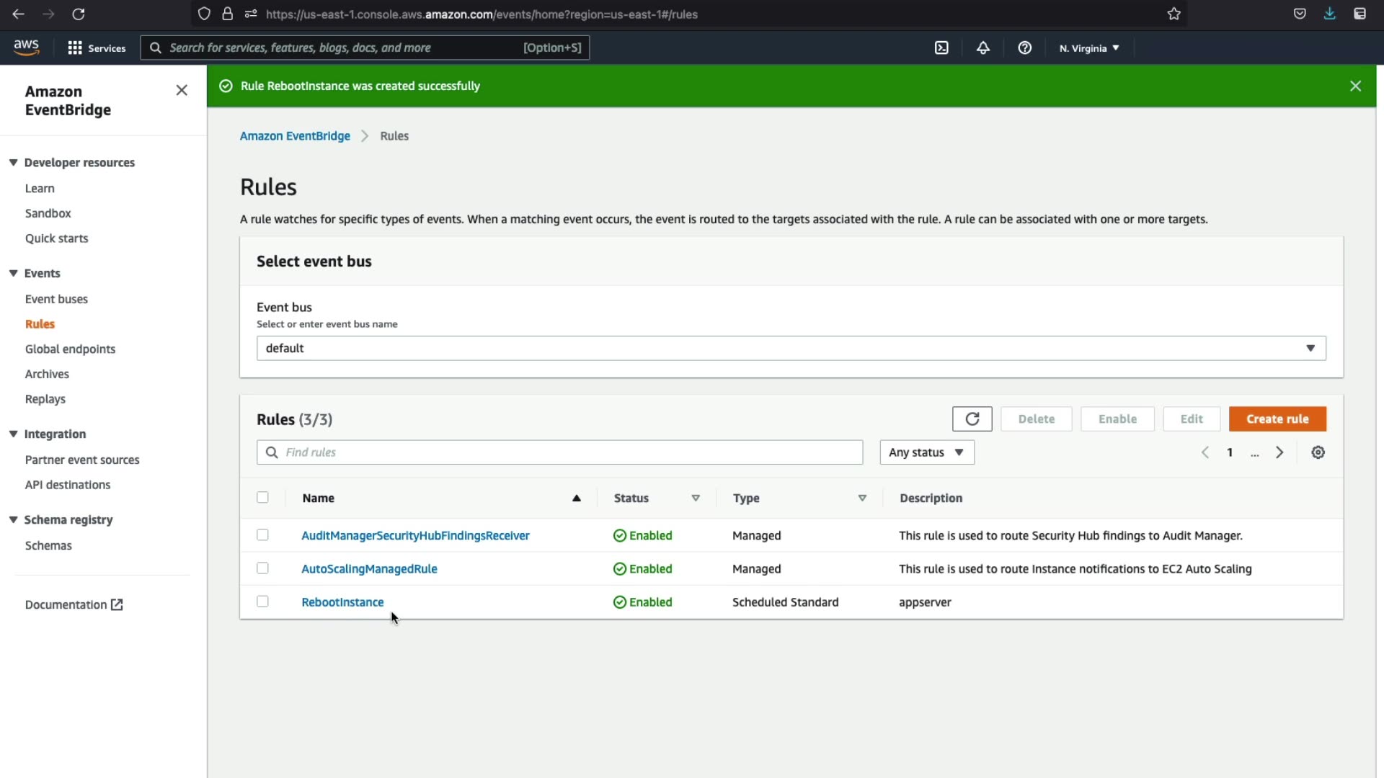Dismiss the green success banner
1384x778 pixels.
(1355, 86)
